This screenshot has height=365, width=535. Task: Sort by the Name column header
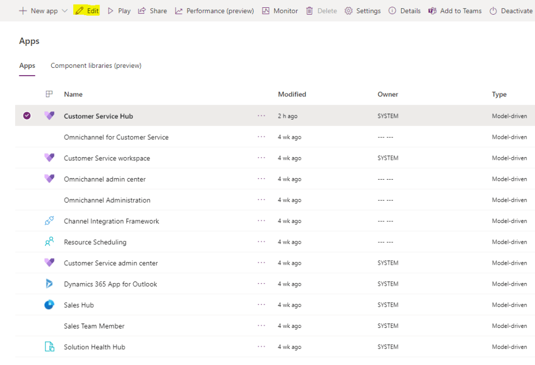click(x=73, y=95)
